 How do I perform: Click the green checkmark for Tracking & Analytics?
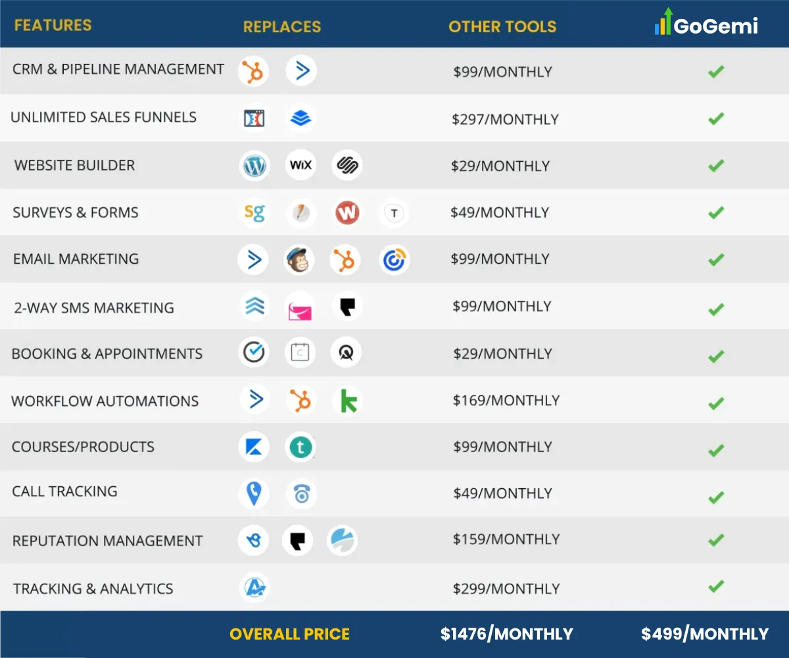coord(716,586)
